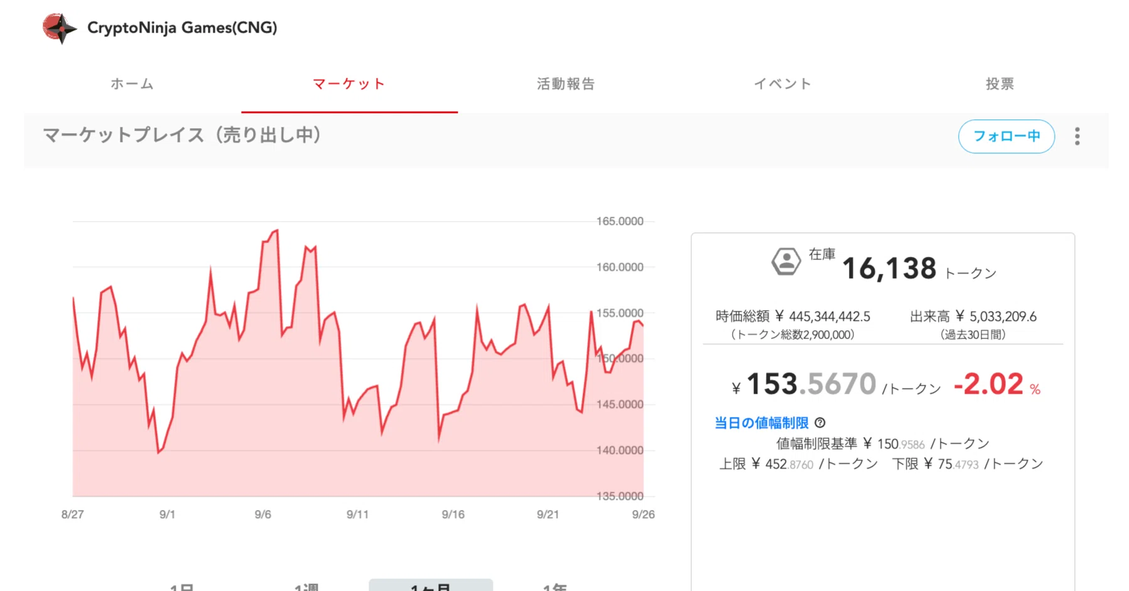Click the 8/27 date axis label
Viewport: 1129px width, 591px height.
click(x=72, y=514)
